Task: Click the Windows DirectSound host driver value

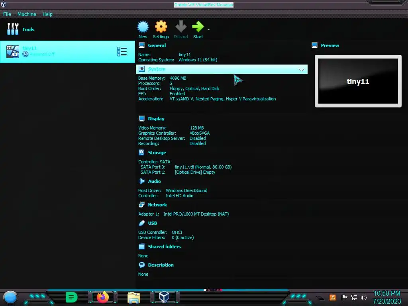Action: [186, 190]
